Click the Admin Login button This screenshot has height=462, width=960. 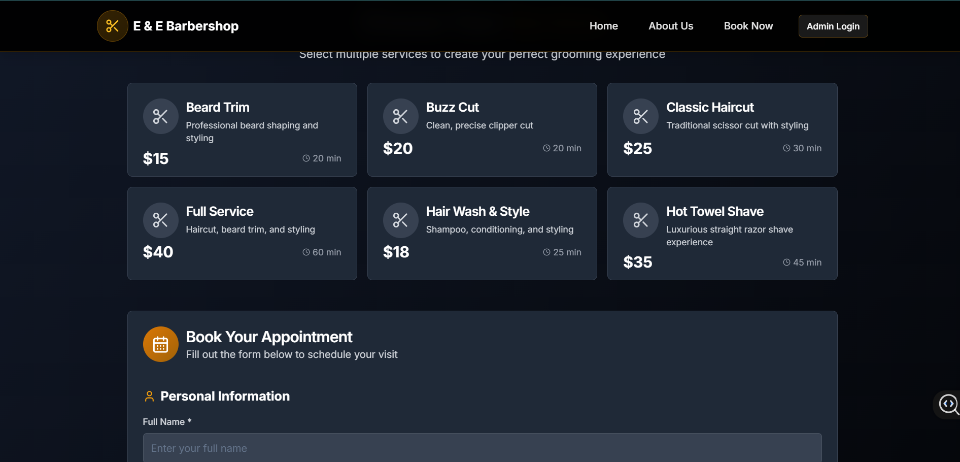pyautogui.click(x=833, y=26)
